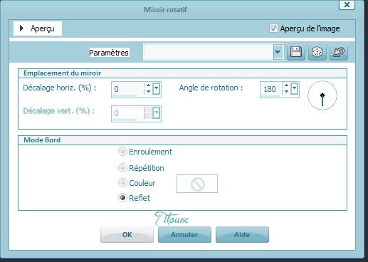
Task: Decrease the Décalage horiz. value with down arrow
Action: coord(148,92)
